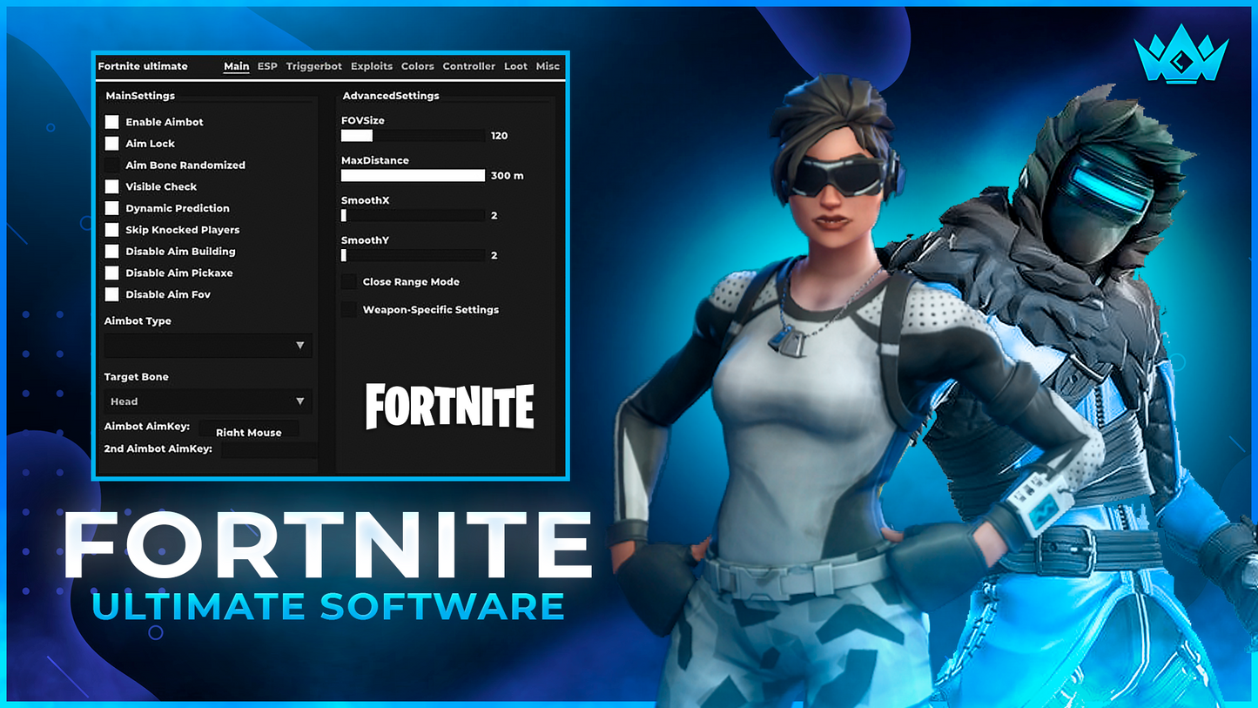Open the Triggerbot tab
This screenshot has width=1258, height=708.
(313, 66)
